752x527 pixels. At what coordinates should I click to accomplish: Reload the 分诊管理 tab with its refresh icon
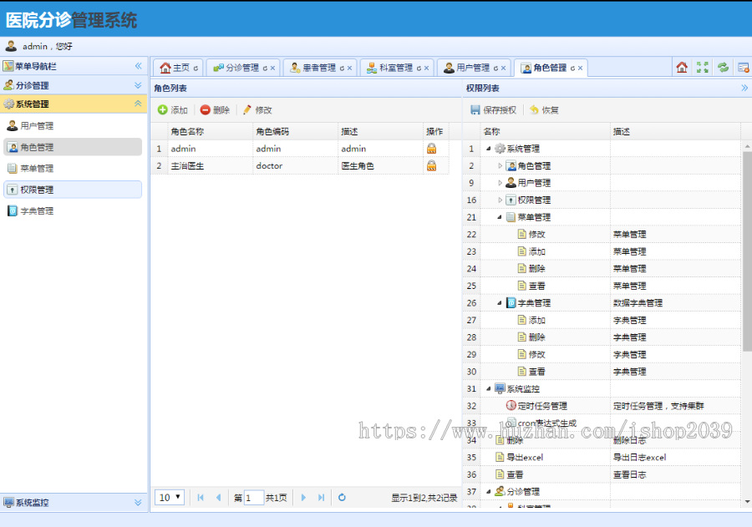265,68
